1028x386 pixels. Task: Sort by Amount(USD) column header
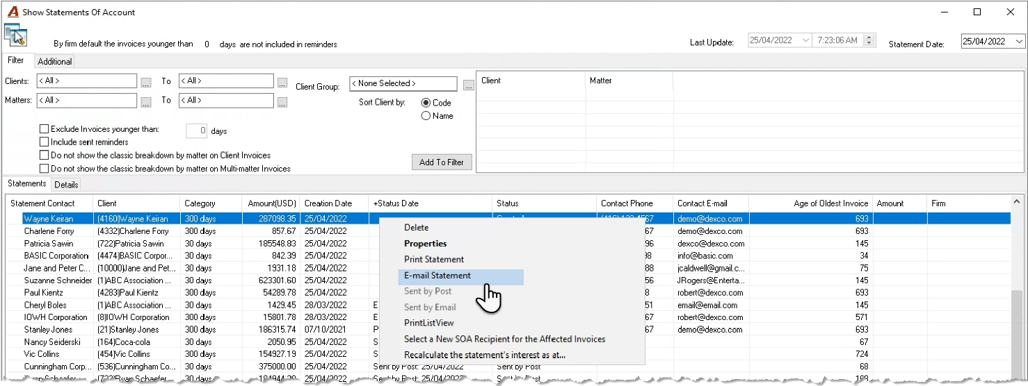[x=271, y=203]
